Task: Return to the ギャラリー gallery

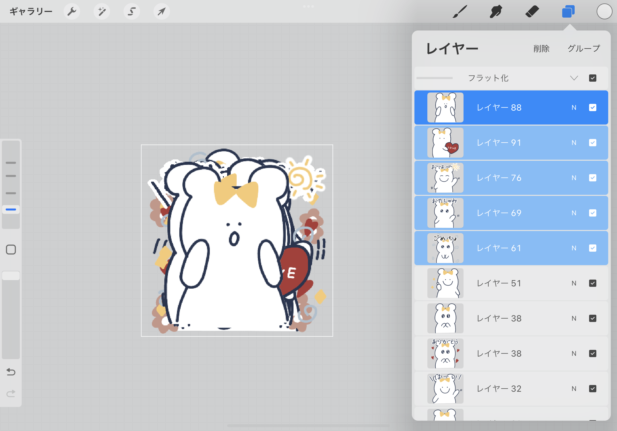Action: (31, 12)
